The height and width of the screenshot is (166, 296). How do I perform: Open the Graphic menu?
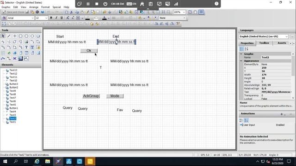coord(6,7)
